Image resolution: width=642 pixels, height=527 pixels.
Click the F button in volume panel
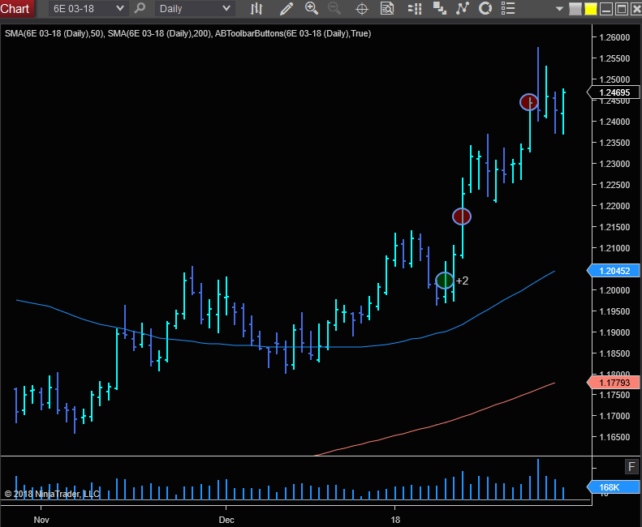pos(631,466)
